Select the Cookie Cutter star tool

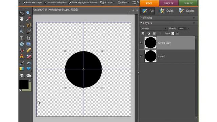click(x=22, y=44)
